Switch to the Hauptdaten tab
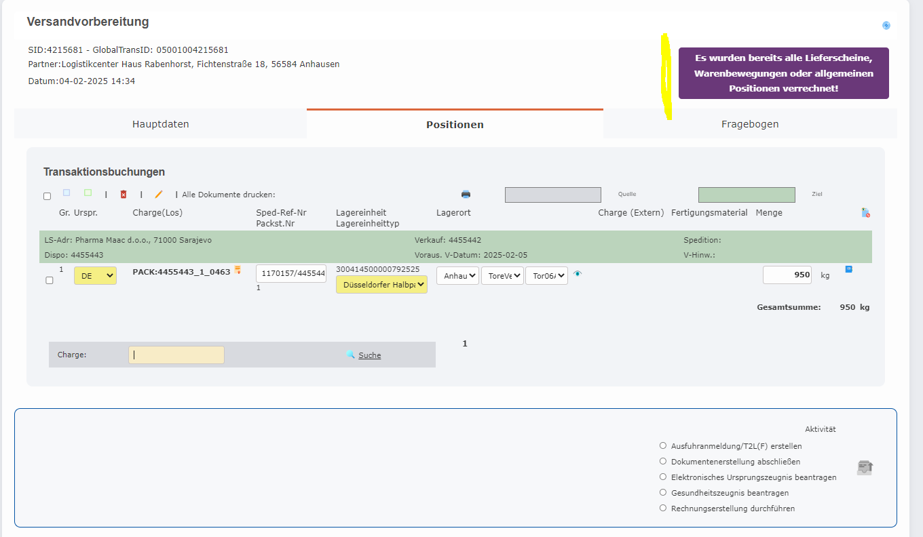Screen dimensions: 923x537 [160, 124]
